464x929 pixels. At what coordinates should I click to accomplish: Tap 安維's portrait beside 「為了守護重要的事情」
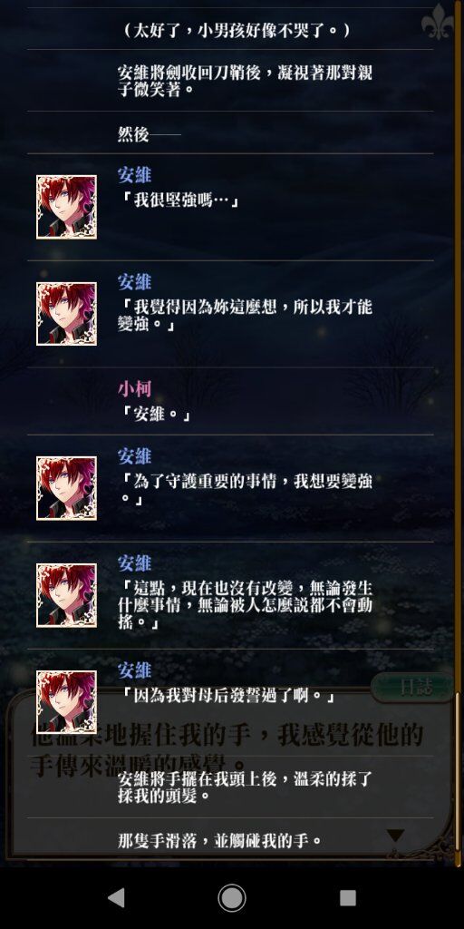(66, 488)
